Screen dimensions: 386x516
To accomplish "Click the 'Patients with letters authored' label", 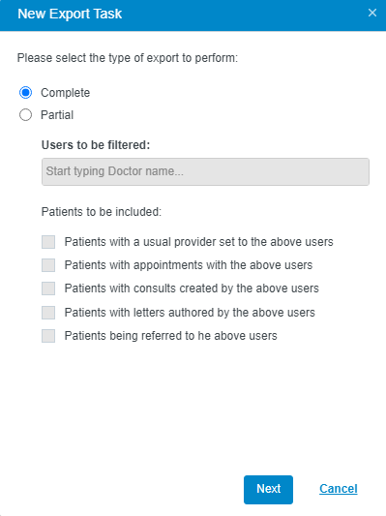I will point(190,313).
